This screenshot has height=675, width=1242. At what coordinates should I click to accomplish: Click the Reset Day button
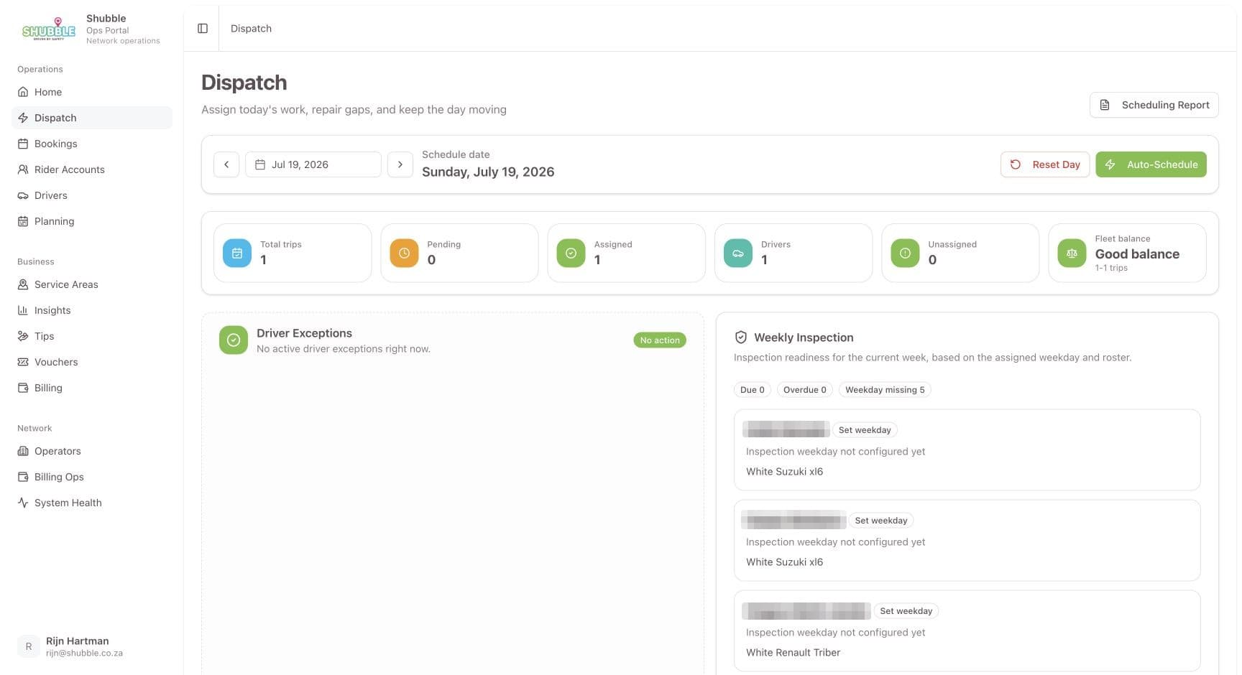click(1045, 164)
